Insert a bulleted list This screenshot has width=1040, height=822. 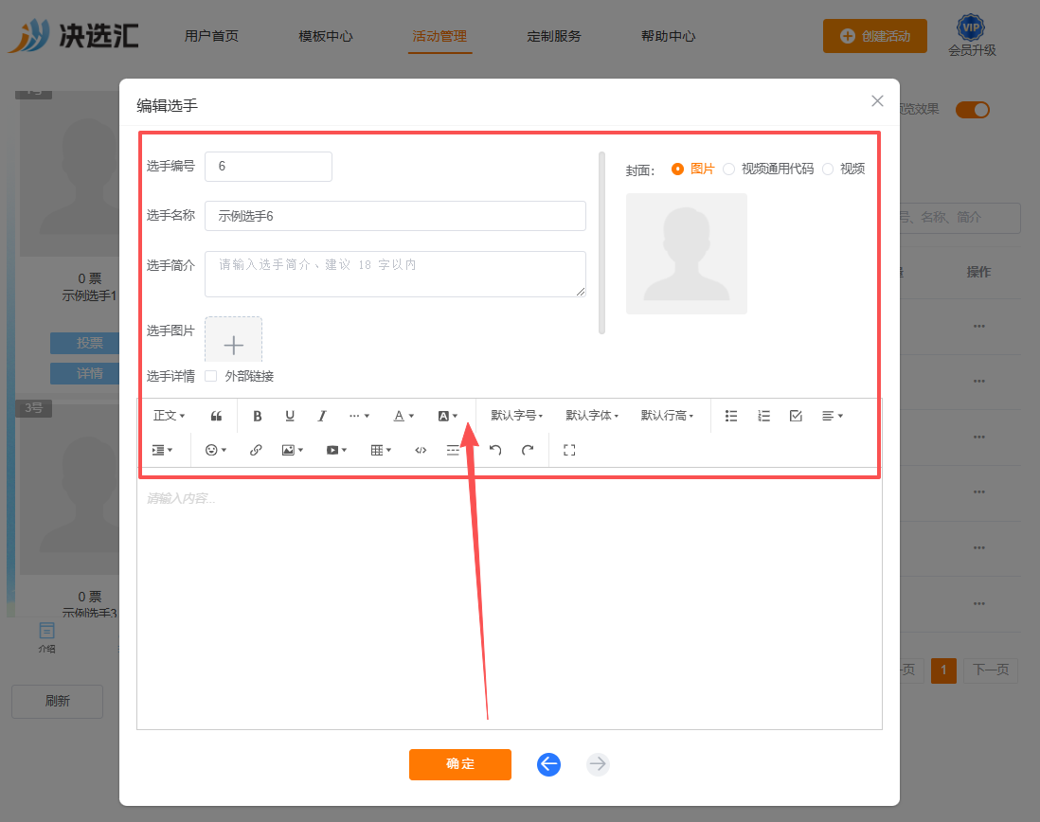[731, 416]
